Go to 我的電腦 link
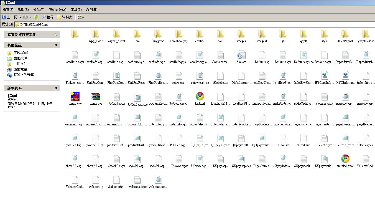The image size is (375, 197). pos(21,69)
